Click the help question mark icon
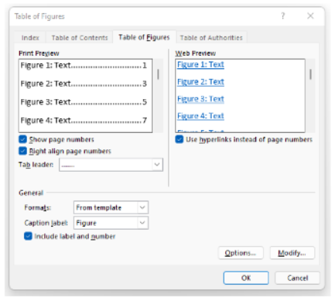Screen dimensions: 335x304 [x=283, y=16]
